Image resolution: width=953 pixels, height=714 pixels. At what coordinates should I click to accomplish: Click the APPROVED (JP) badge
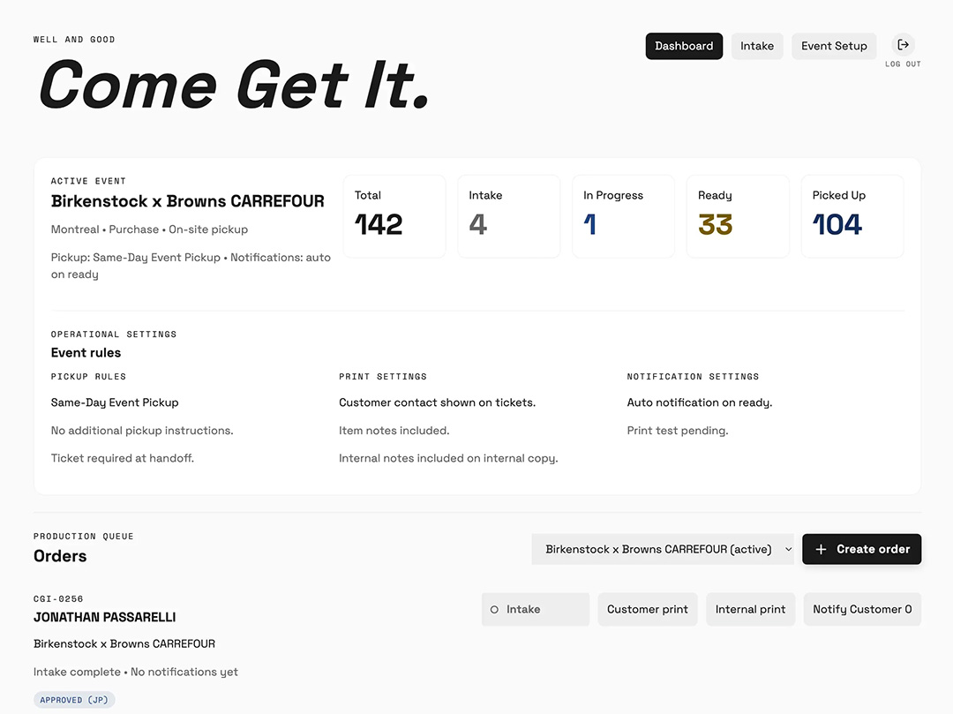point(74,700)
